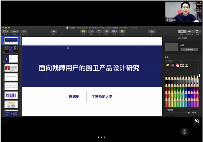Screen dimensions: 203x142
Task: Add a new slide with the plus button
Action: 24,31
